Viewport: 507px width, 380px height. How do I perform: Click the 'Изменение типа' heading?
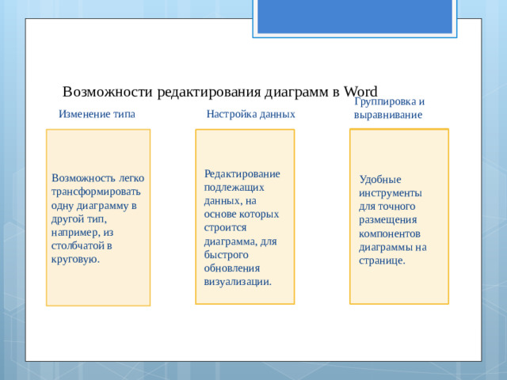pos(97,114)
